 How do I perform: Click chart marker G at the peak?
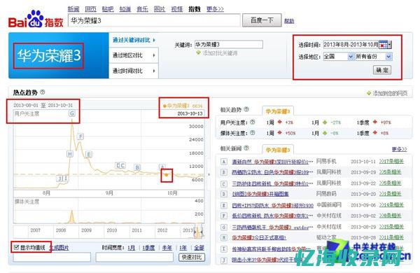(72, 113)
